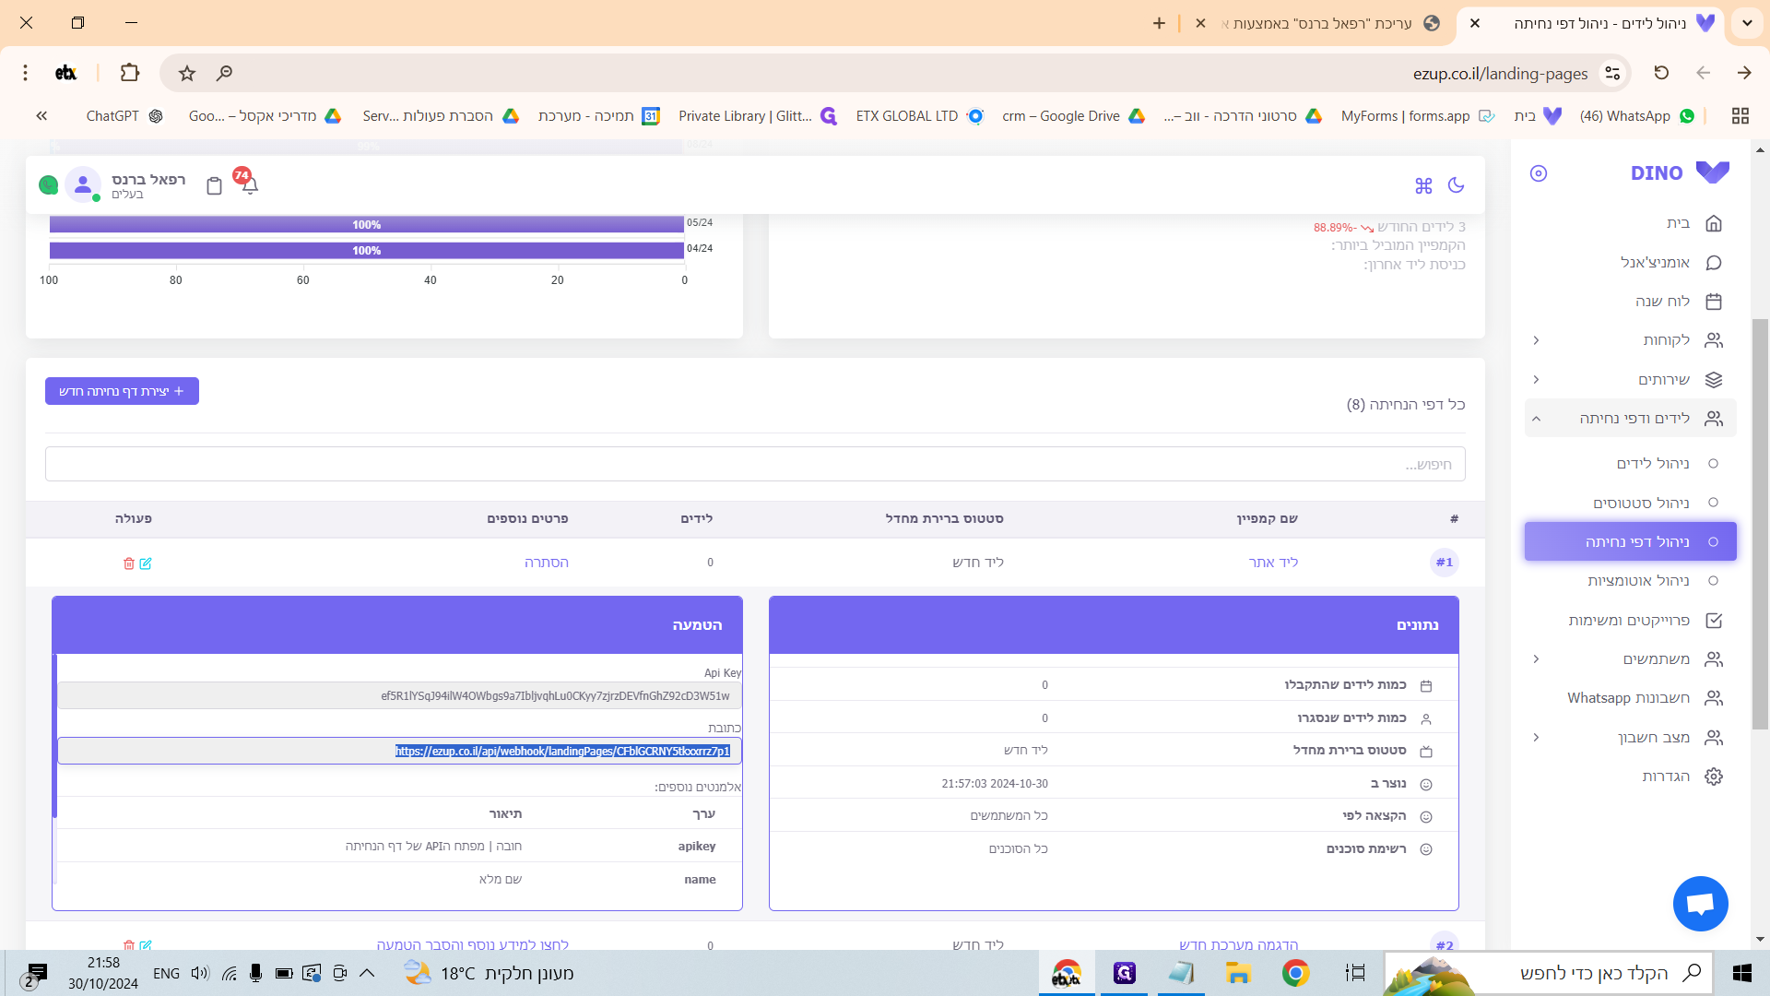Toggle dark mode moon icon
This screenshot has width=1770, height=996.
(1456, 185)
